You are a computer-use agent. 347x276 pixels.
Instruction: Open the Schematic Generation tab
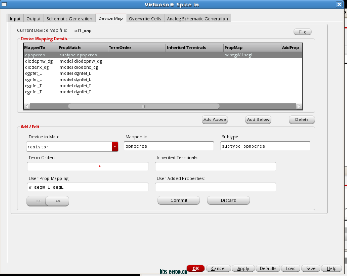pyautogui.click(x=69, y=19)
